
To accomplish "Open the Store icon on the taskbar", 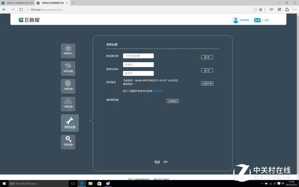I will (x=99, y=184).
